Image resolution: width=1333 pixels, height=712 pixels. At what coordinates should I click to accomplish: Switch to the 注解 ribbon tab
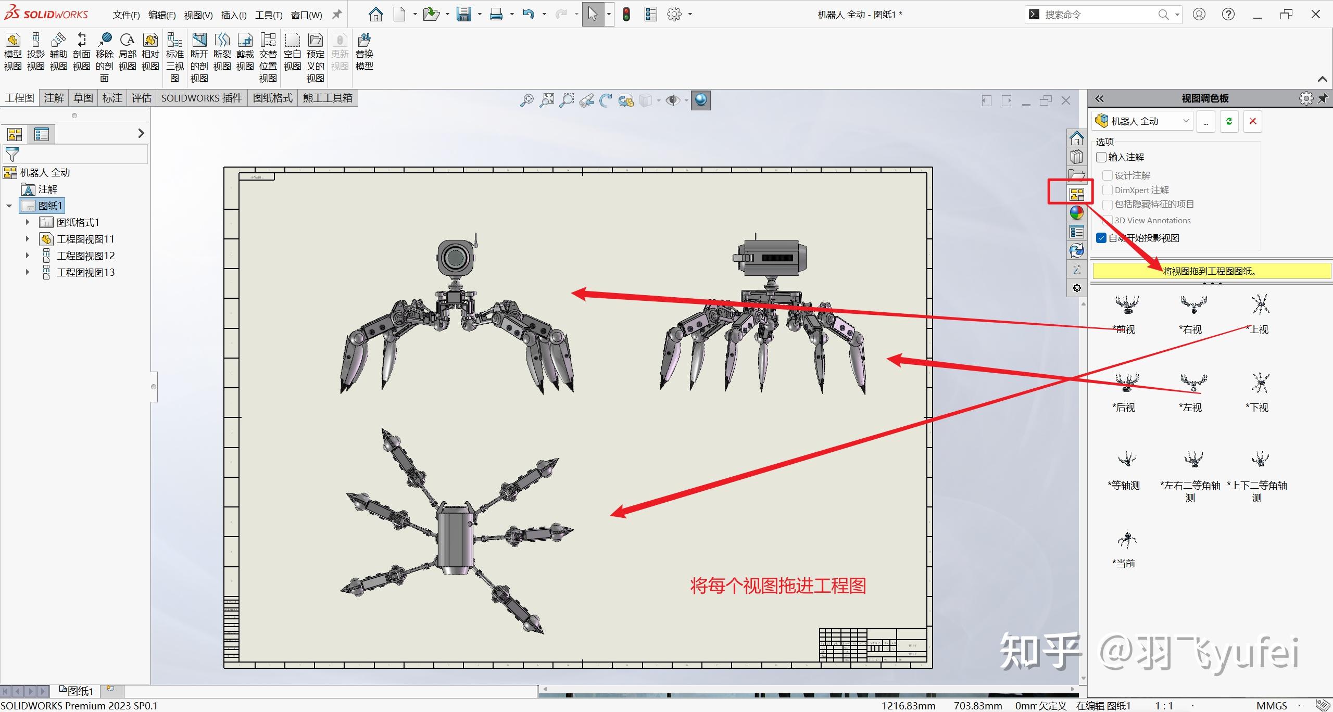click(x=54, y=98)
